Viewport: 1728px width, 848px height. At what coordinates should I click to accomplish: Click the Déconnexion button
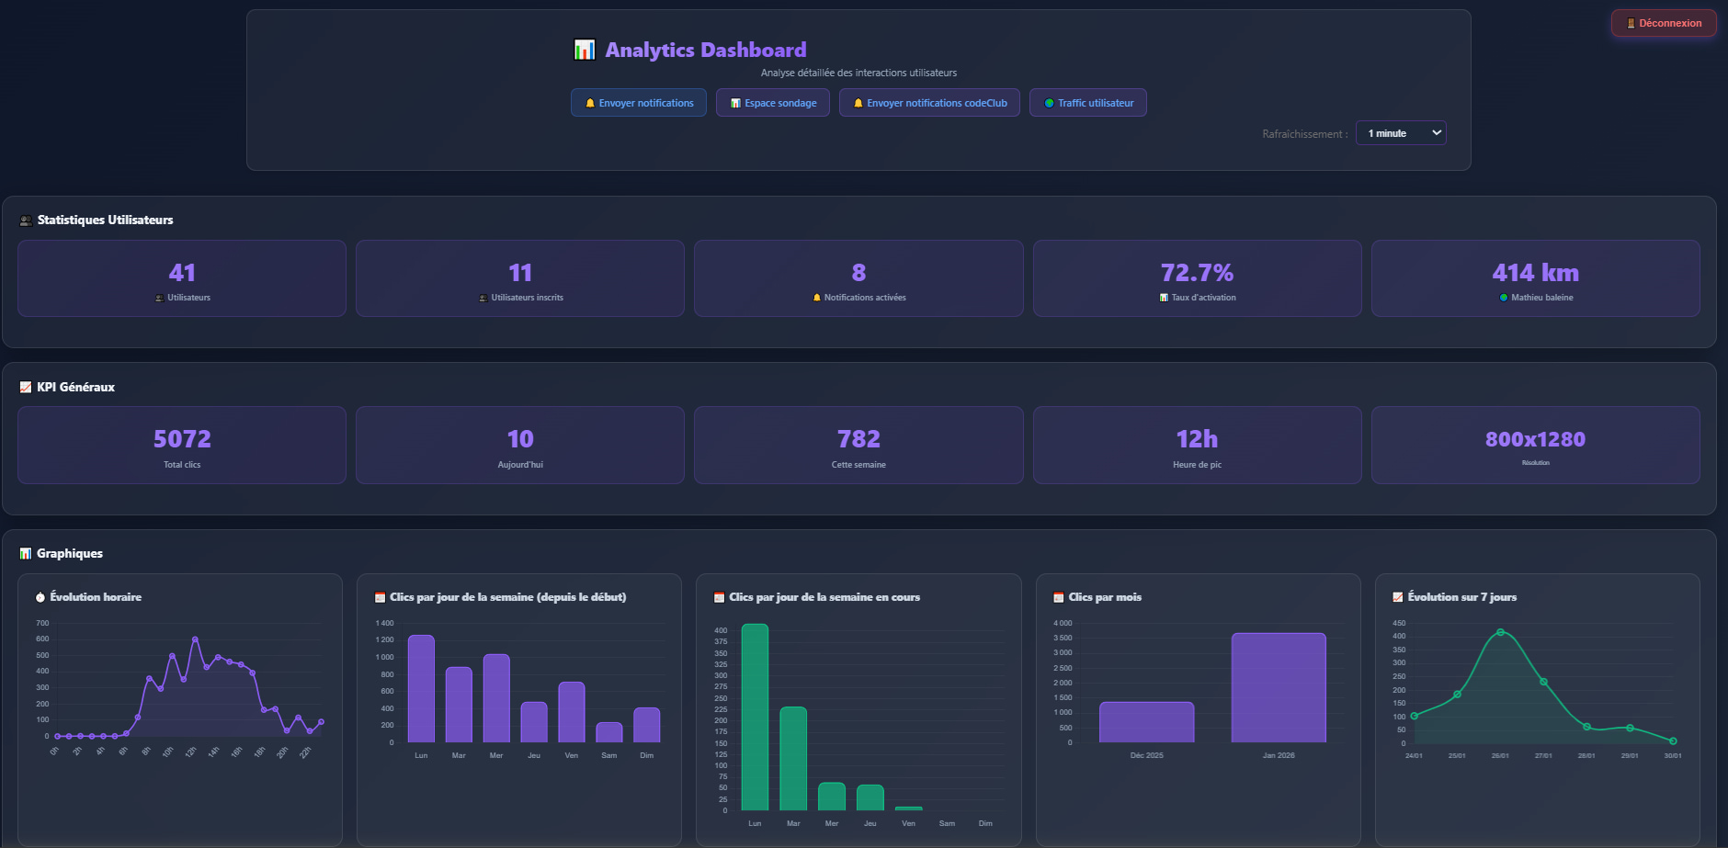pos(1664,22)
